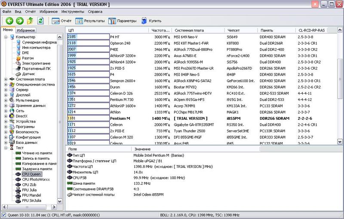Toggle the status bar Queen checkbox
Viewport: 344px width, 219px height.
[4, 215]
